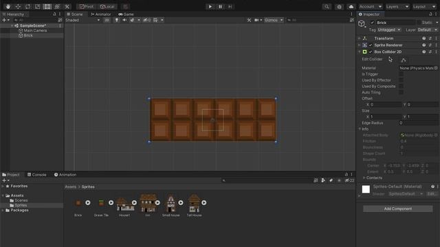This screenshot has width=440, height=247.
Task: Open the Static dropdown arrow
Action: point(437,23)
